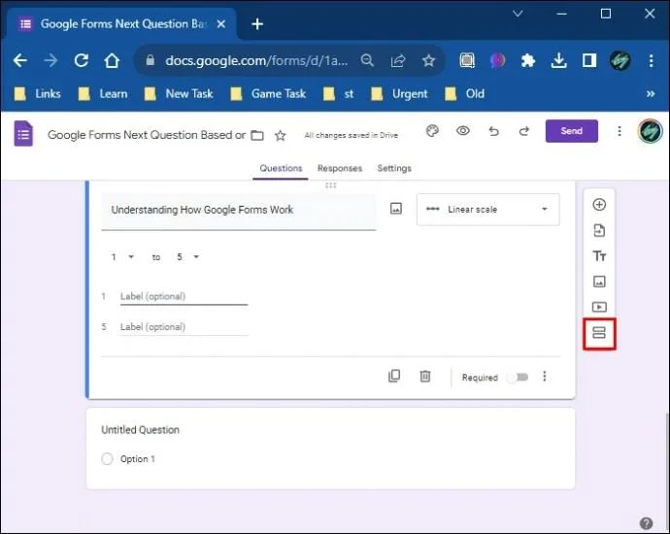Select the Option 1 radio button
The width and height of the screenshot is (670, 534).
coord(107,459)
